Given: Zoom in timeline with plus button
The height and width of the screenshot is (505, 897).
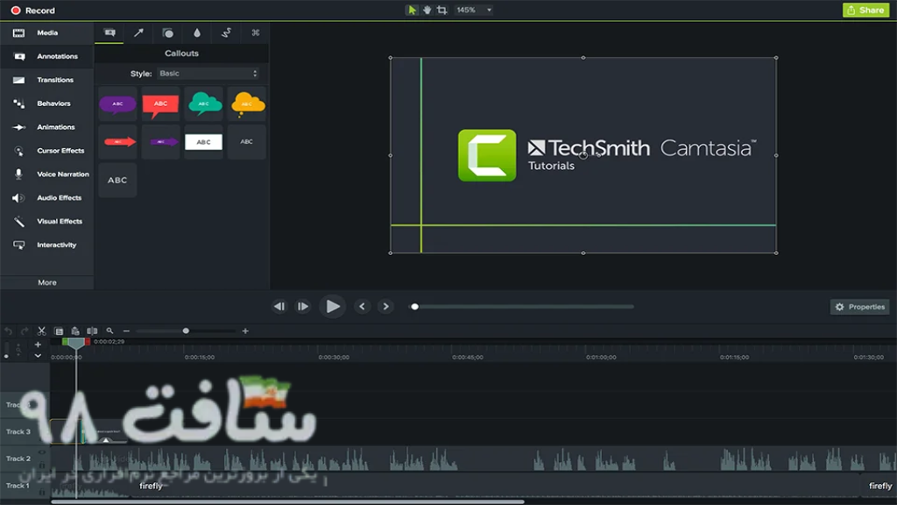Looking at the screenshot, I should coord(245,331).
